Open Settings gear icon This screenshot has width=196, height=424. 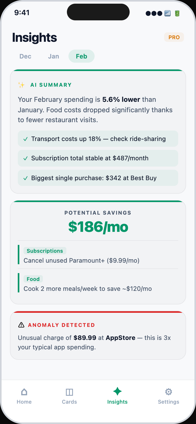tap(169, 392)
